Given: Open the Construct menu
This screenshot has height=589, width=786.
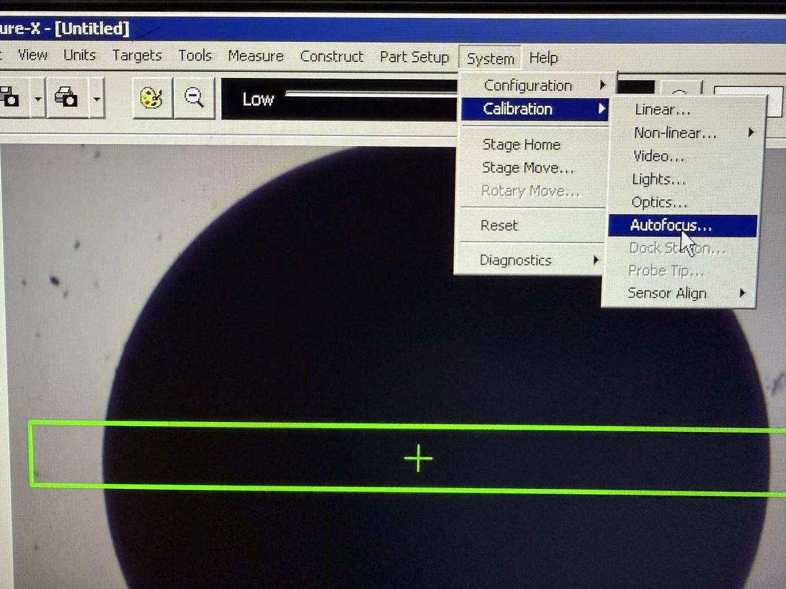Looking at the screenshot, I should click(331, 57).
